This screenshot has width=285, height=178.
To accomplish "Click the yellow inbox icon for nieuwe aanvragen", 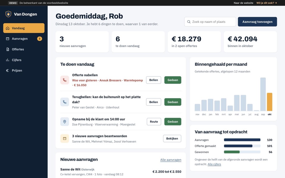I will 64,139.
